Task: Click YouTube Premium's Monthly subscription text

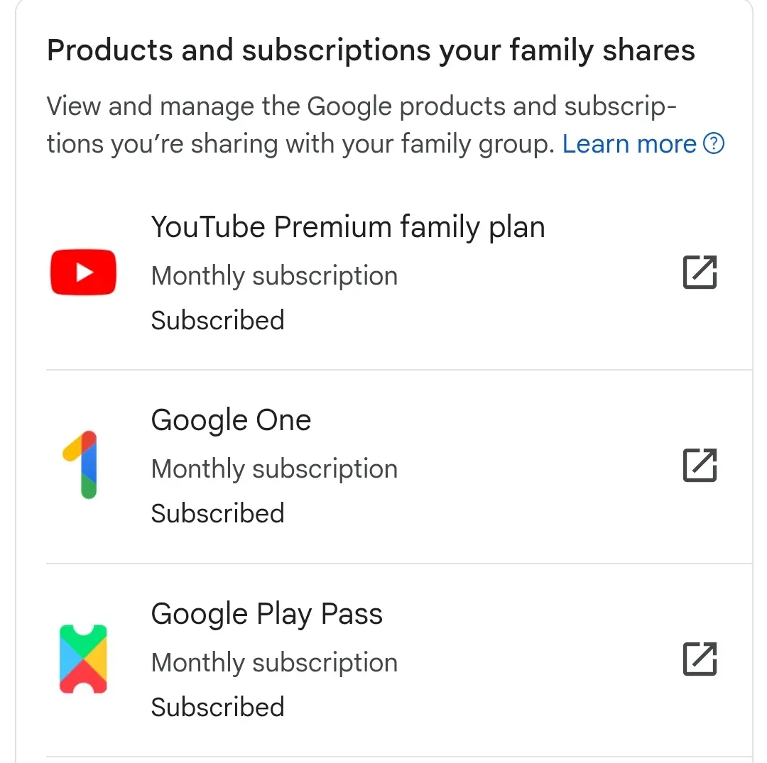Action: click(274, 275)
